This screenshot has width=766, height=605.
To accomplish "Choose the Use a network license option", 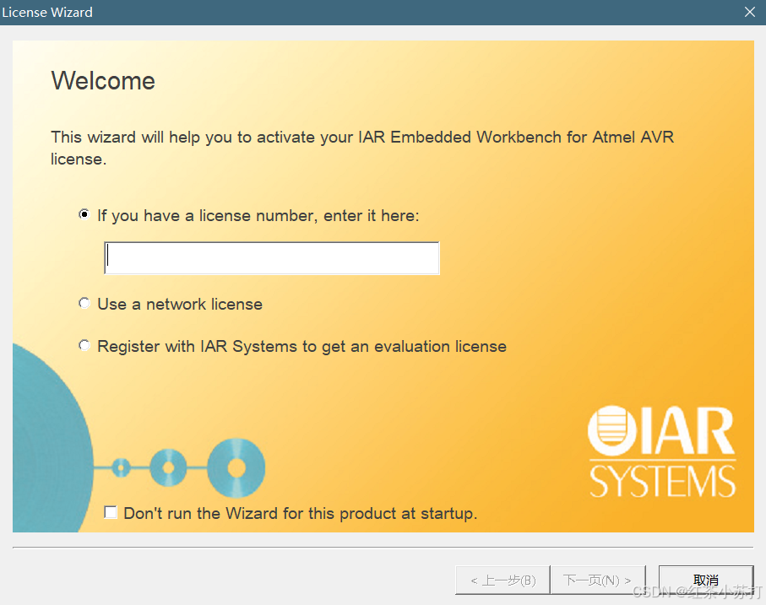I will coord(84,304).
